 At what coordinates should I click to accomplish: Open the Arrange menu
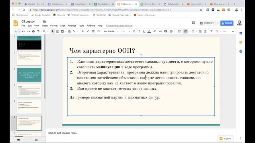pyautogui.click(x=72, y=25)
